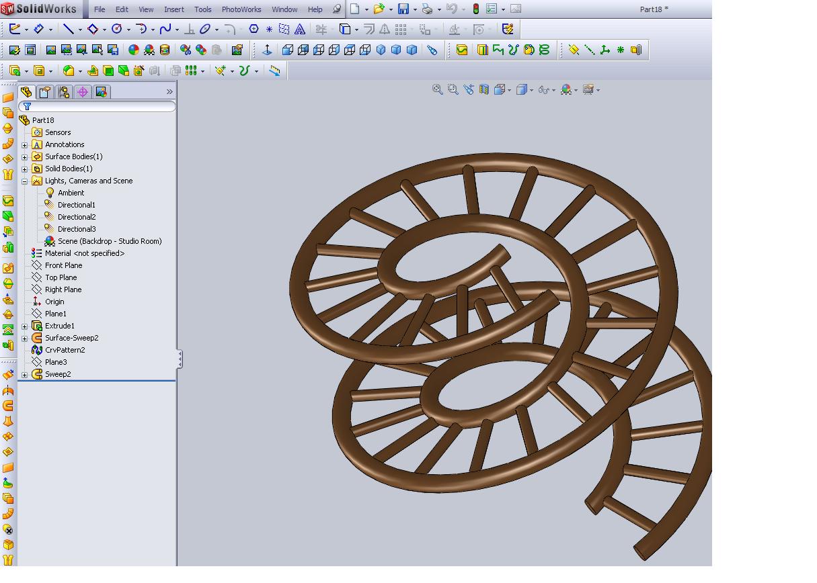Image resolution: width=817 pixels, height=583 pixels.
Task: Select the Point sketch tool
Action: pos(269,29)
